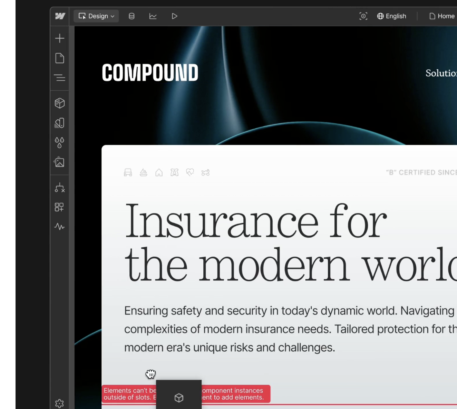The image size is (457, 409).
Task: Open the Settings gear at sidebar bottom
Action: [59, 403]
